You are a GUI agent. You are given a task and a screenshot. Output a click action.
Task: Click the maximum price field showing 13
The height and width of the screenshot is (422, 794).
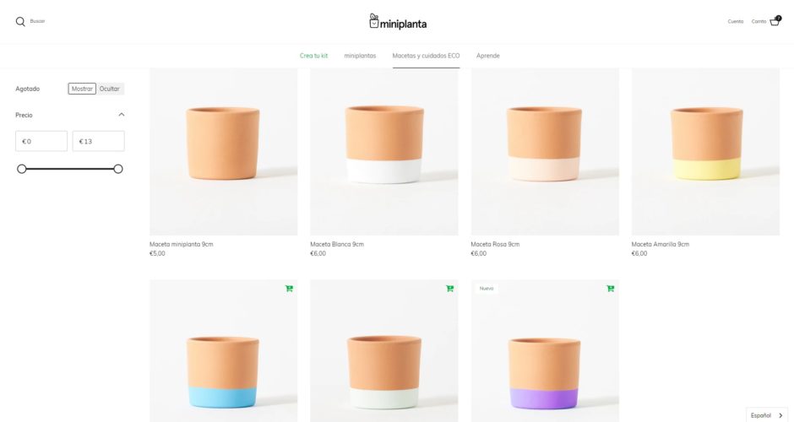(98, 141)
